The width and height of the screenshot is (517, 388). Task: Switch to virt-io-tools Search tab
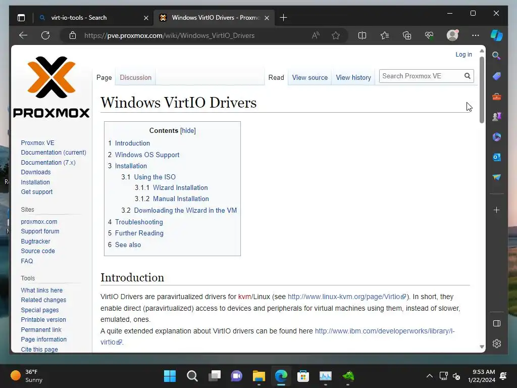93,18
